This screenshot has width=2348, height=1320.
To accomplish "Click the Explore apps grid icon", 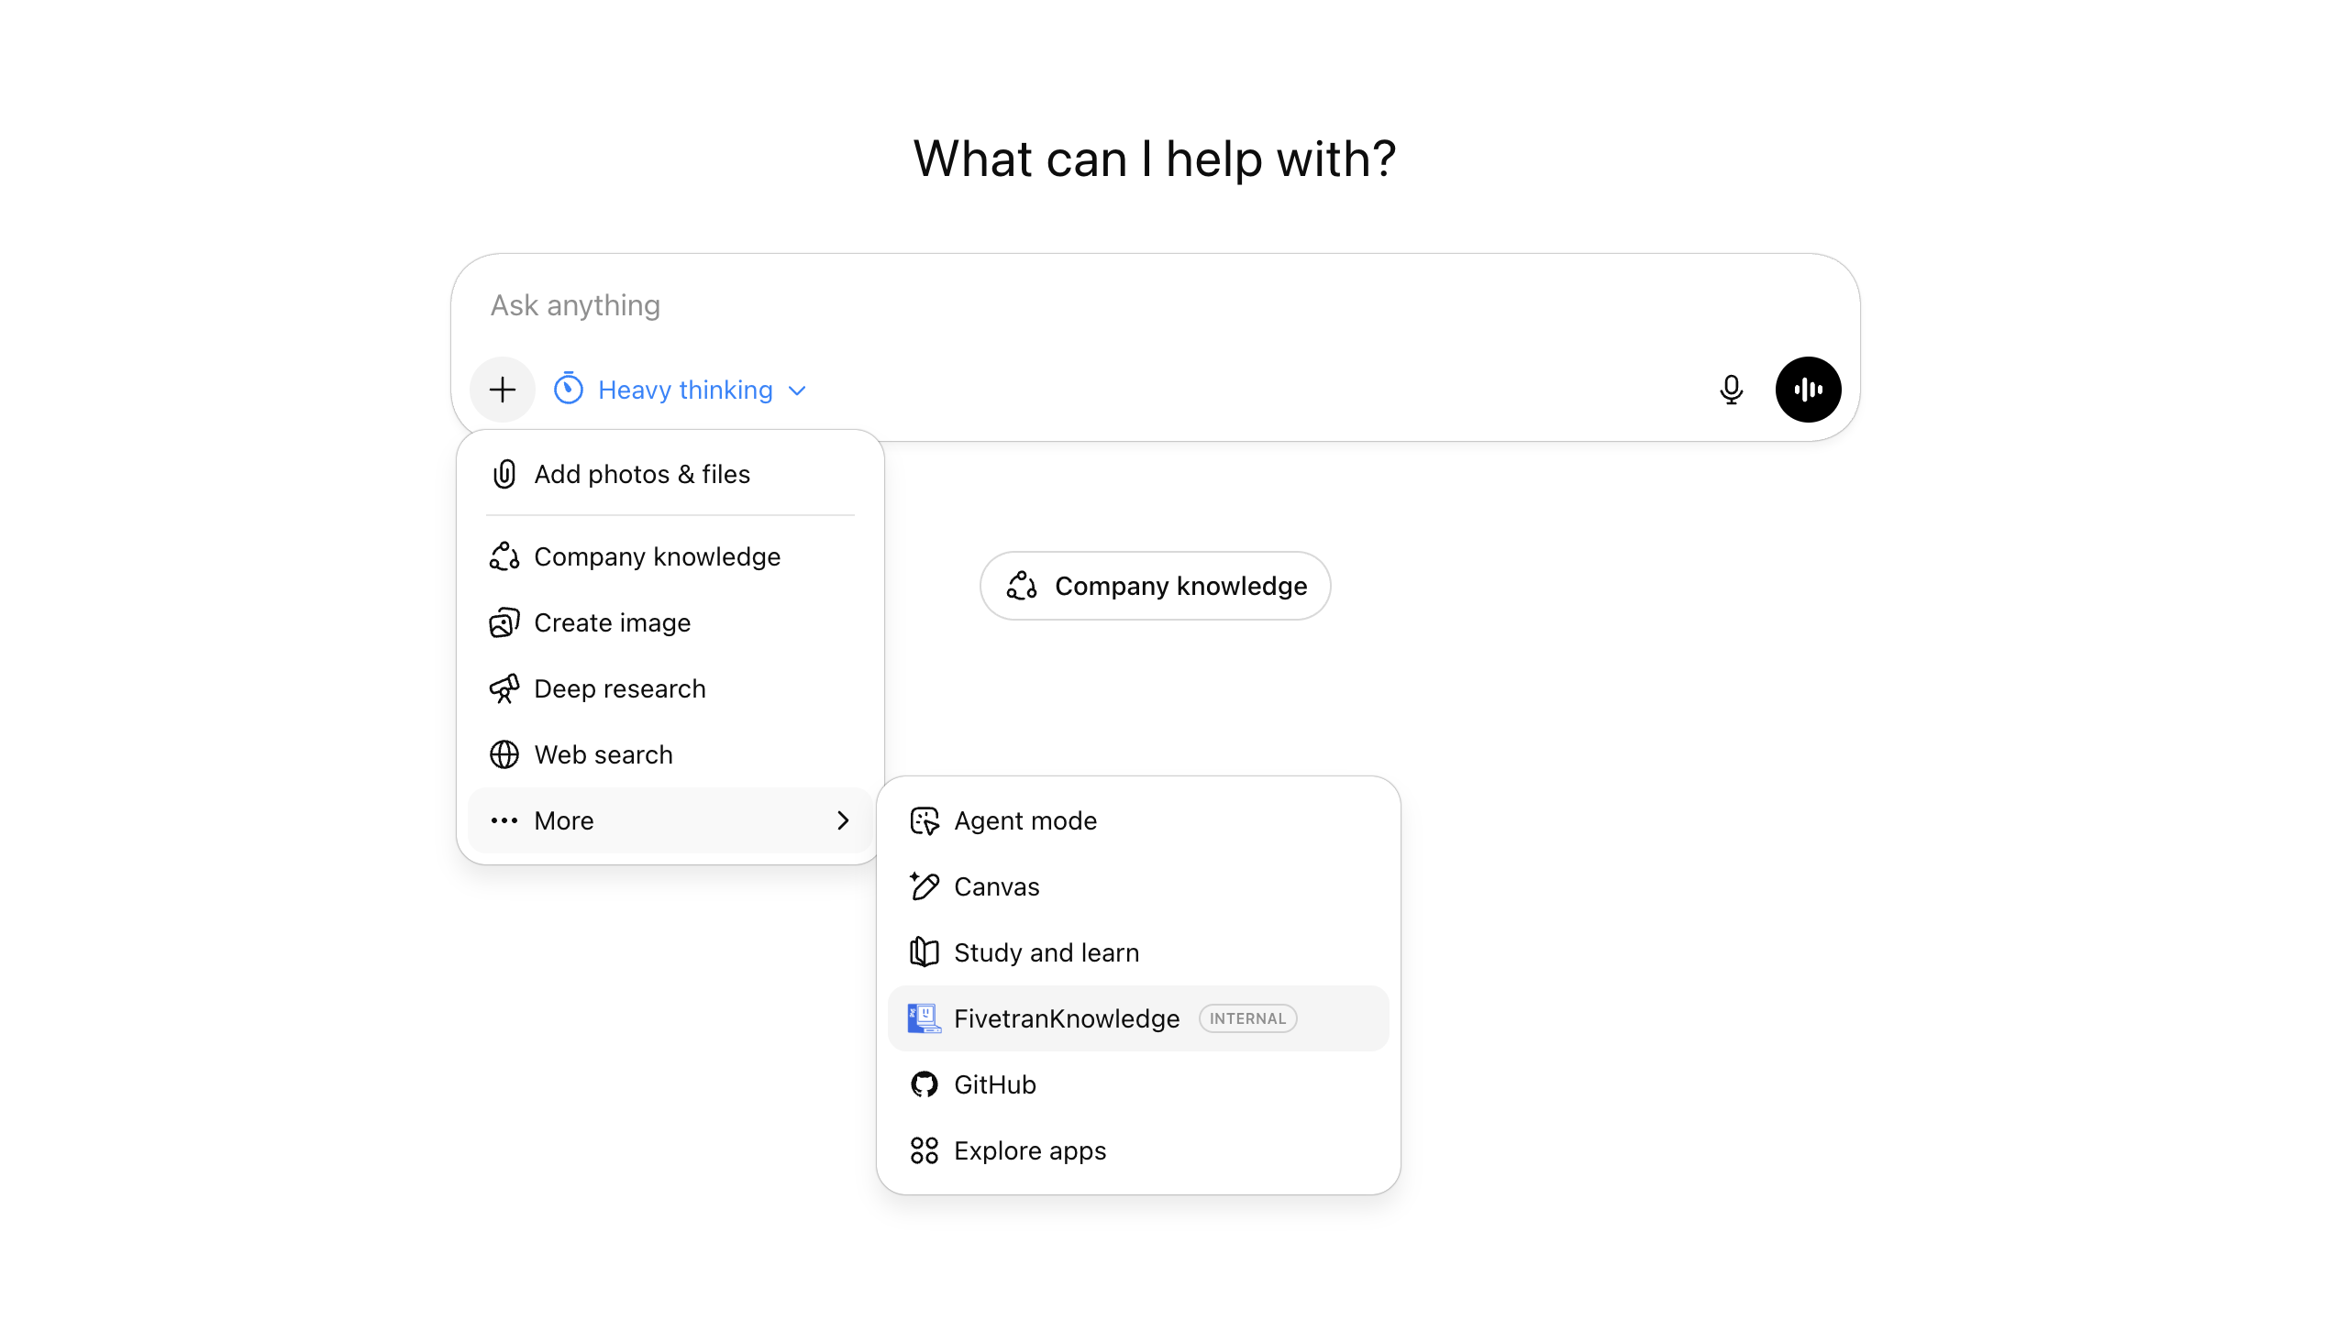I will tap(924, 1150).
